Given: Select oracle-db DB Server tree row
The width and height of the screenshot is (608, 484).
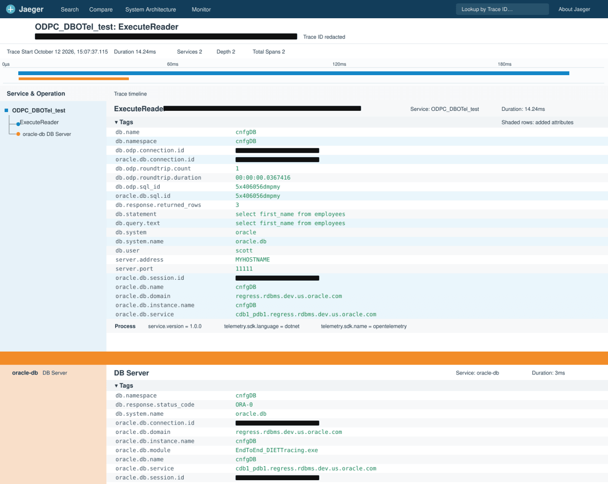Looking at the screenshot, I should click(47, 134).
